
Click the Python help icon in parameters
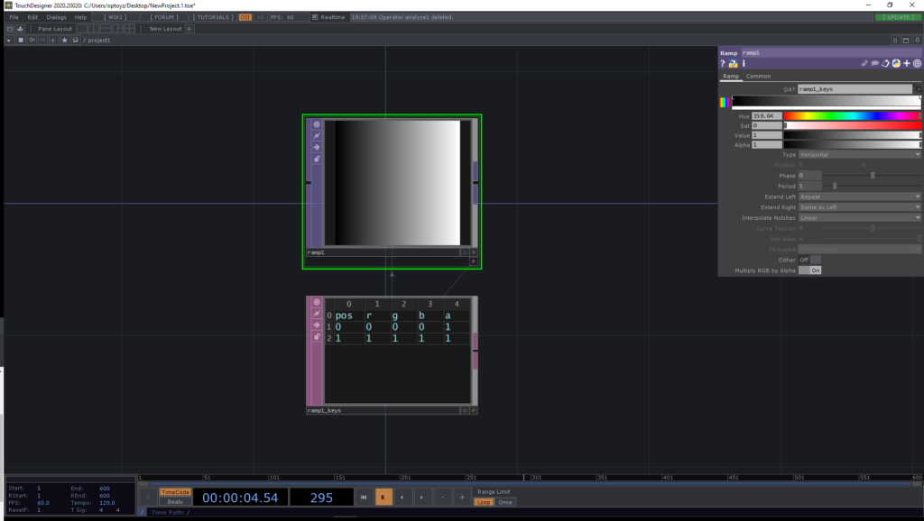[x=733, y=64]
